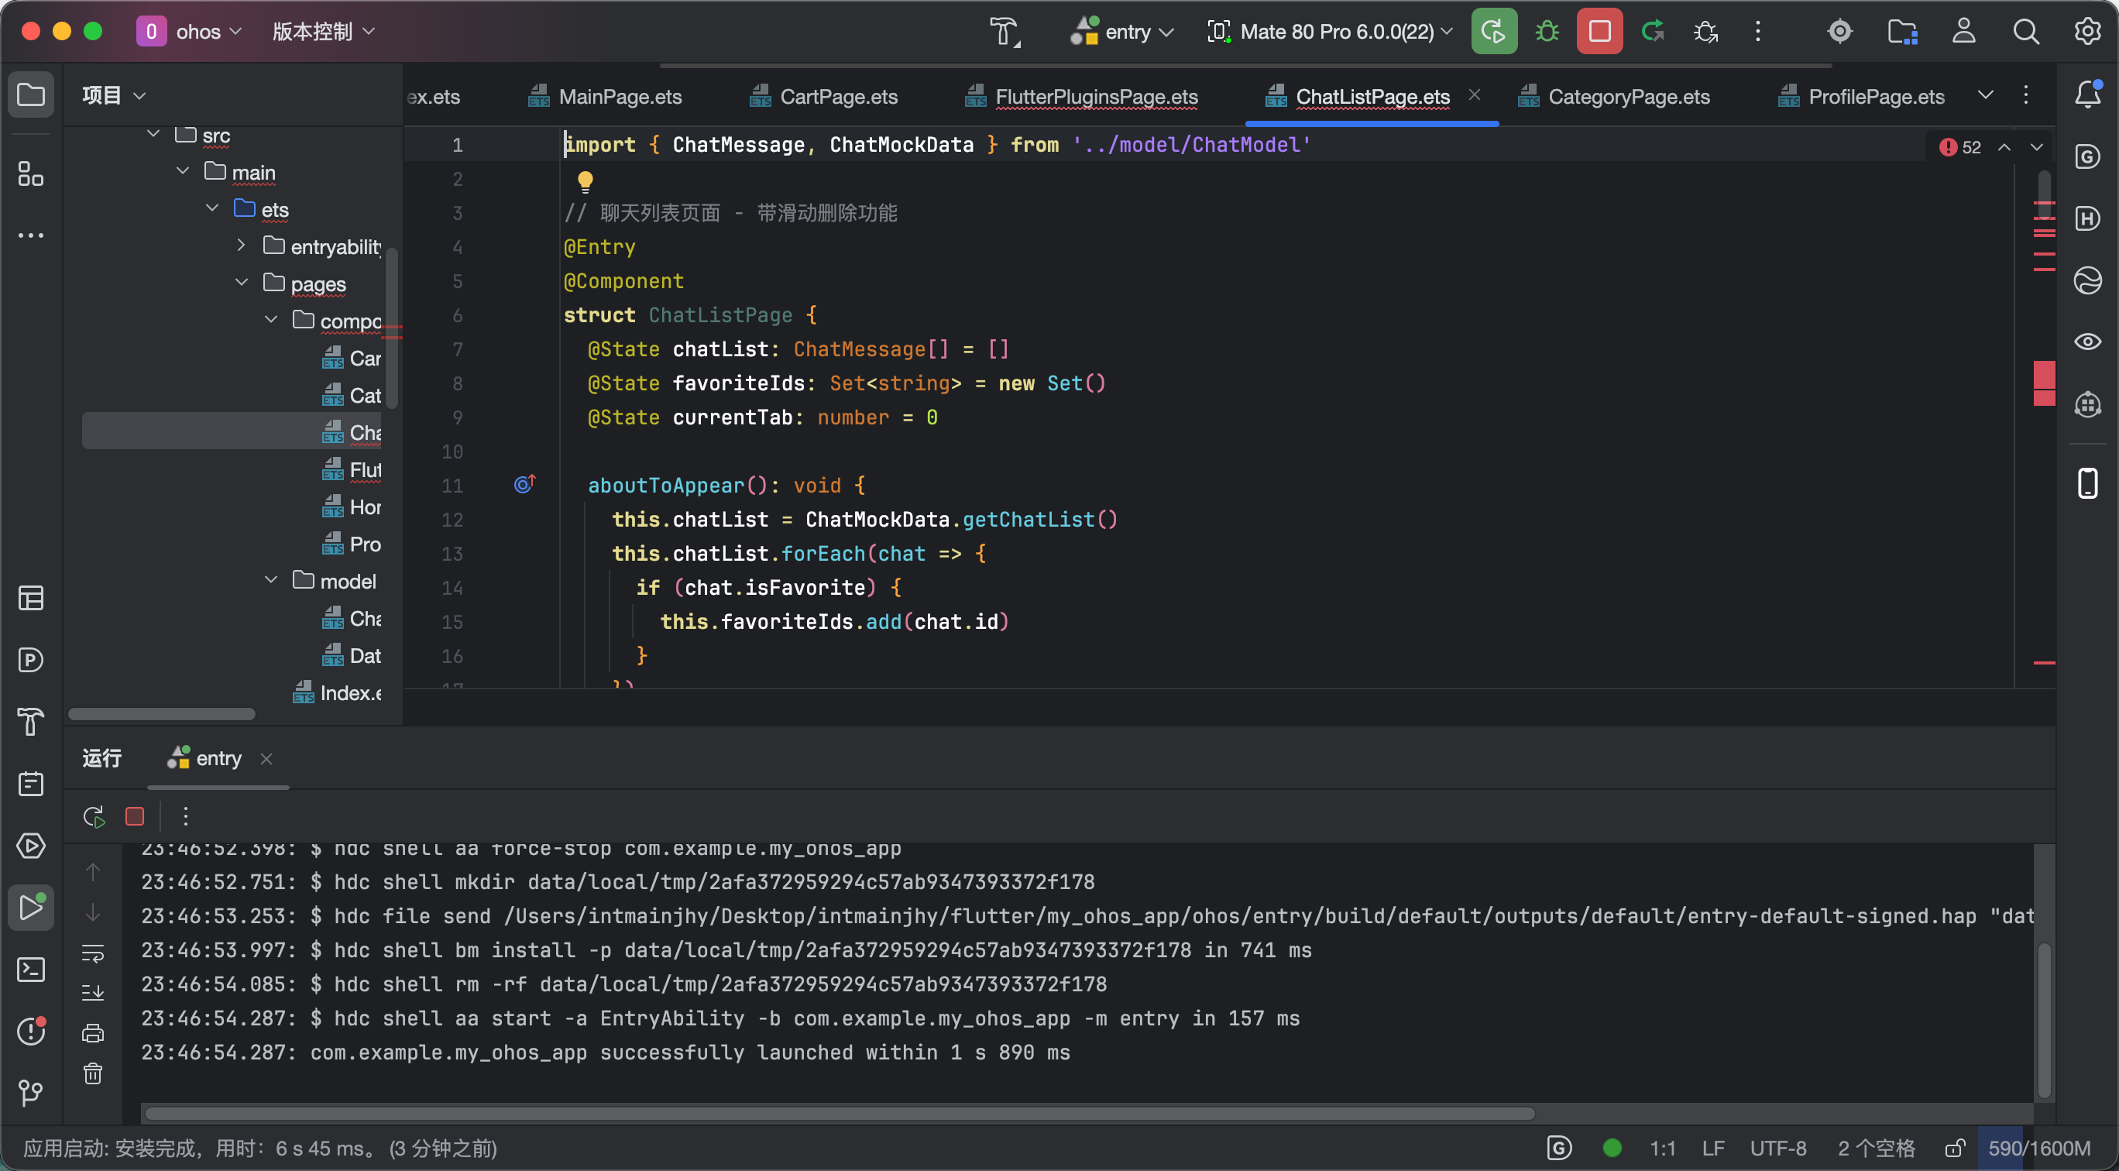Click the trash icon to clear console
Screen dimensions: 2119x1171
tap(93, 1073)
